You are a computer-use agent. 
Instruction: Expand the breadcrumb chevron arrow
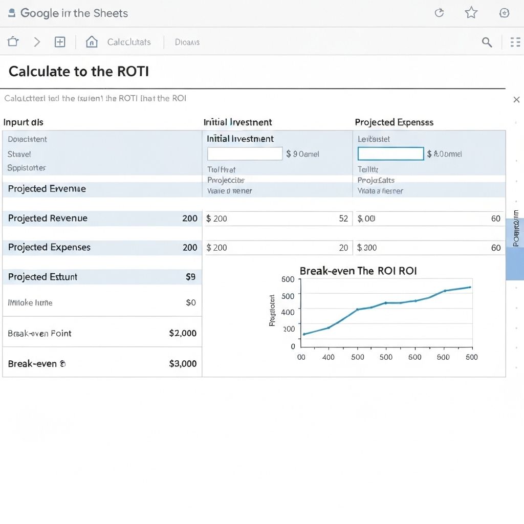[36, 42]
